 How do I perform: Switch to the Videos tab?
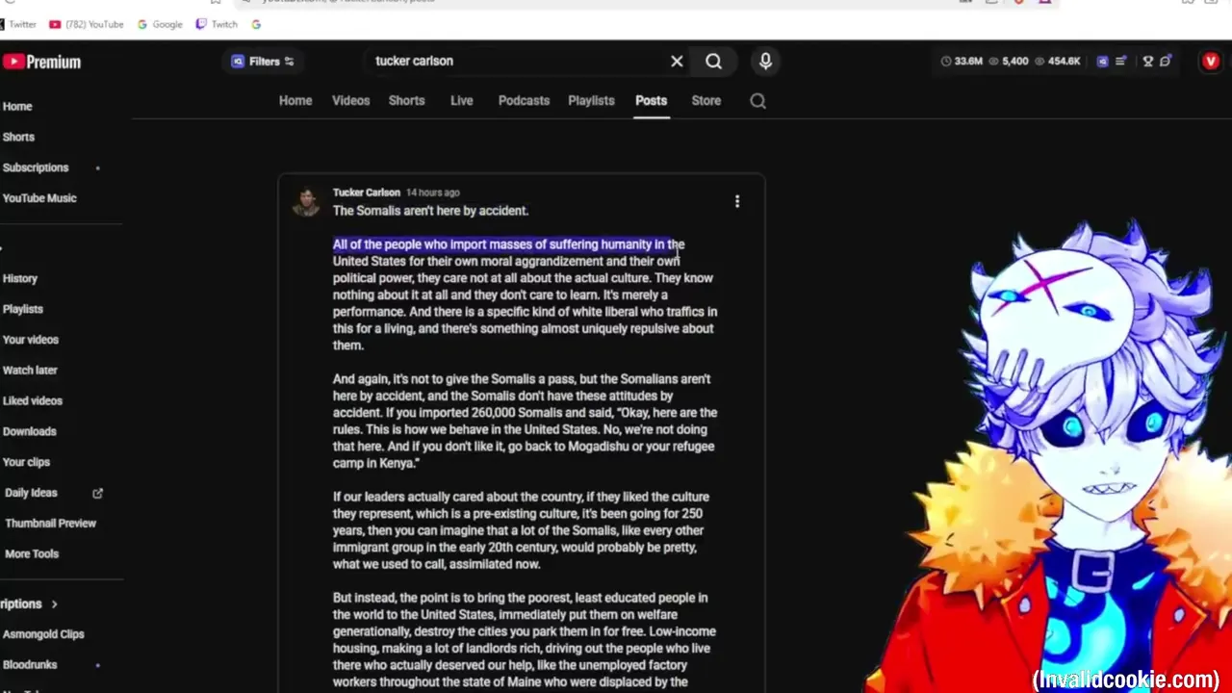[x=350, y=101]
